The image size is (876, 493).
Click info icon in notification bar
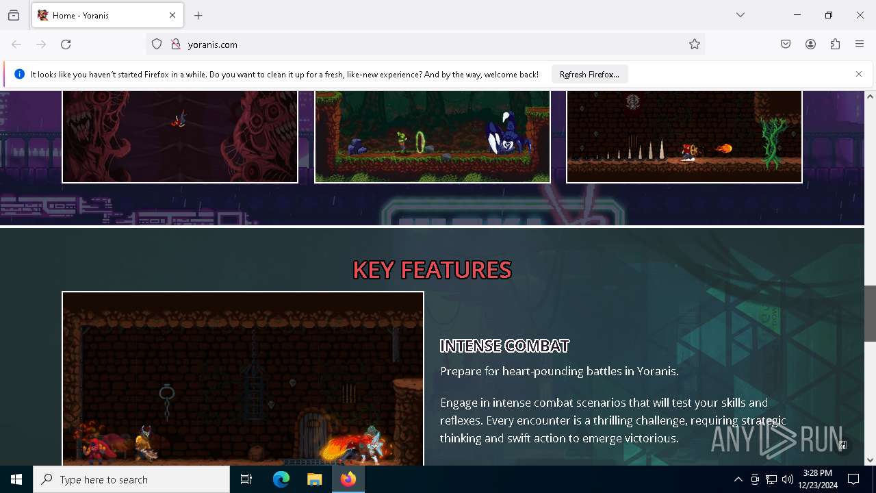coord(19,74)
